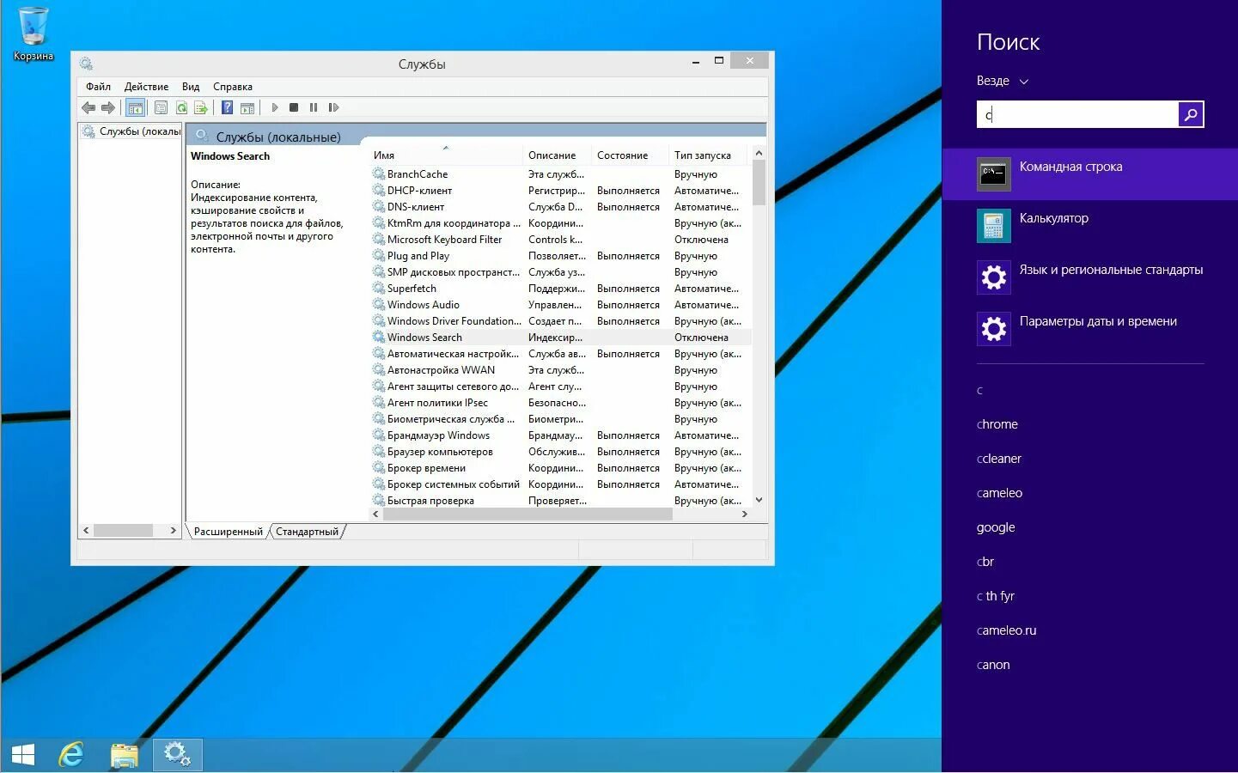Select the cameleo.ru search suggestion
The height and width of the screenshot is (773, 1238).
click(x=1006, y=630)
